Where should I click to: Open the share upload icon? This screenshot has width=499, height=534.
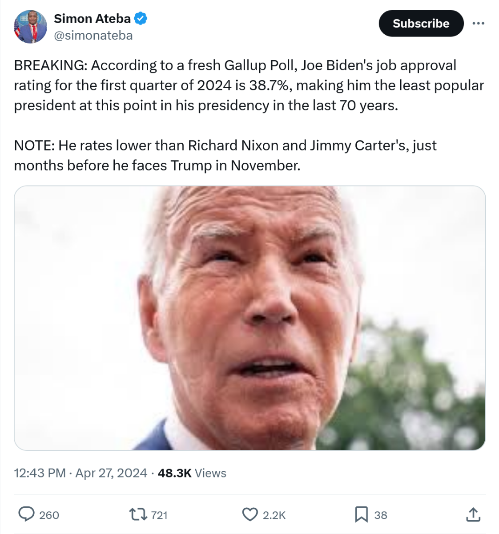tap(473, 514)
